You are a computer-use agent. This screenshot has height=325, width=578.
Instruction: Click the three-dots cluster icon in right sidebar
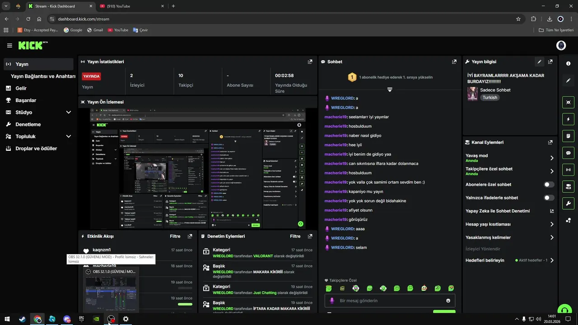(569, 220)
